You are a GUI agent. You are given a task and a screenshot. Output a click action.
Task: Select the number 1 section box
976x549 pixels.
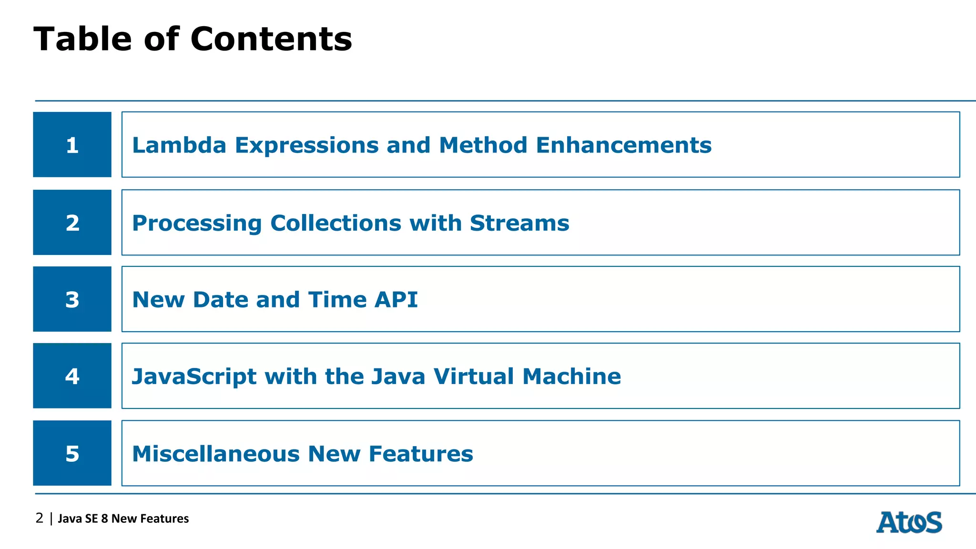tap(72, 145)
